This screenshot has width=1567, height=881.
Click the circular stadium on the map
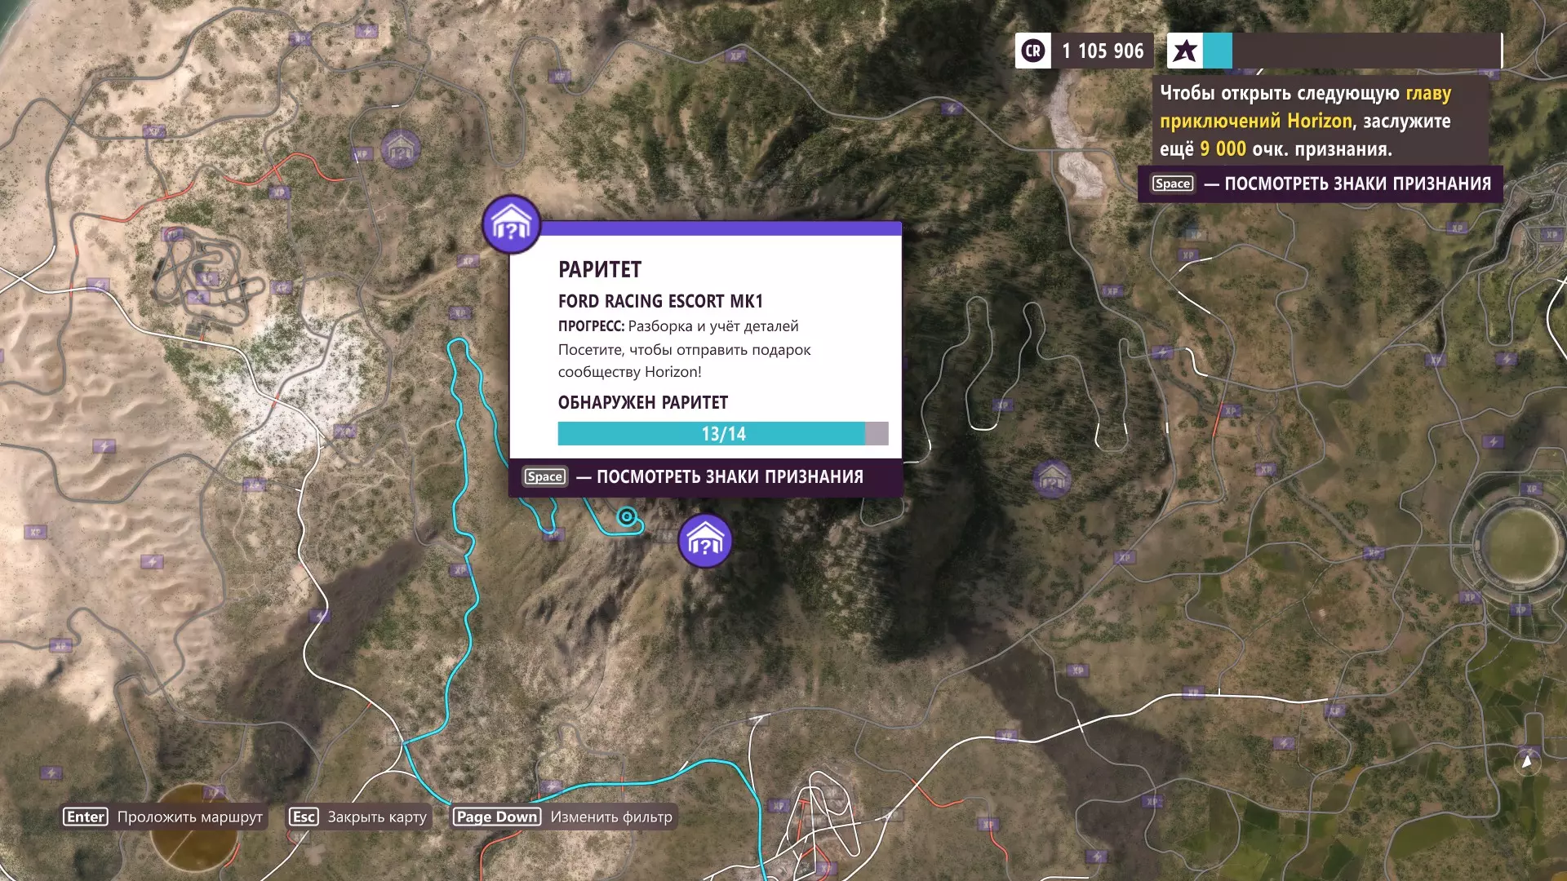pyautogui.click(x=1520, y=545)
